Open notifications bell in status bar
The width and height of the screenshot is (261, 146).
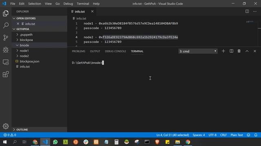pyautogui.click(x=256, y=135)
